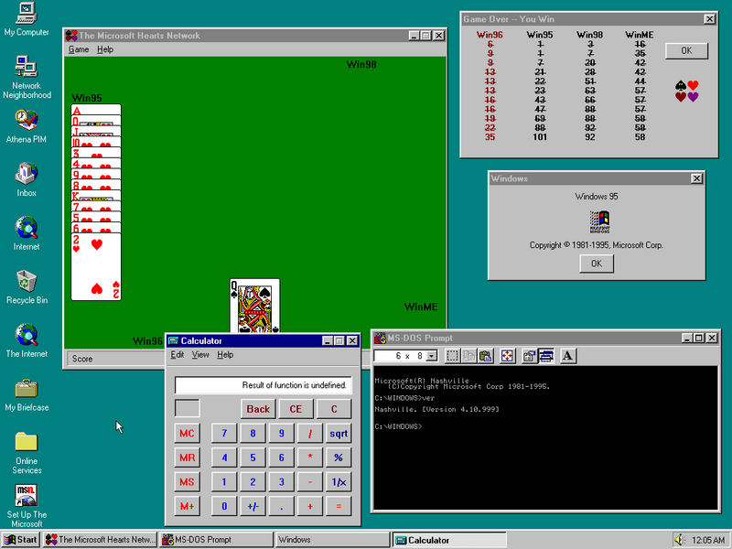Click the decimal point button in Calculator
The image size is (732, 549).
282,506
